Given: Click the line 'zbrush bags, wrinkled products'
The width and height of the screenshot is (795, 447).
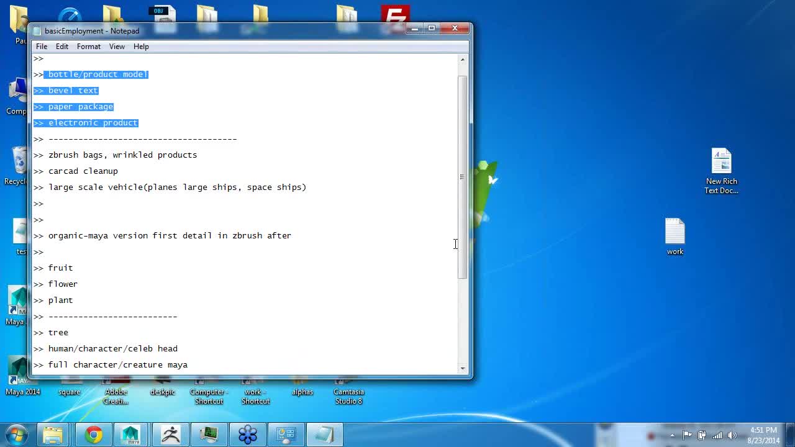Looking at the screenshot, I should click(122, 155).
